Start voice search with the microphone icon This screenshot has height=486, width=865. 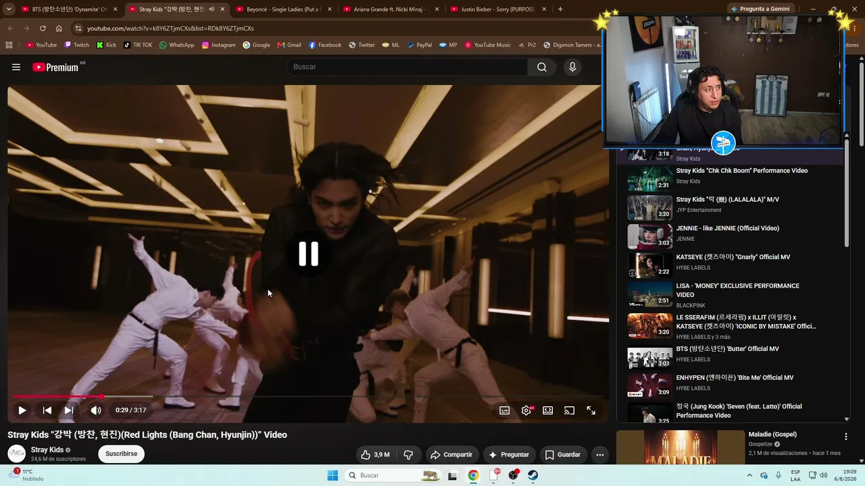tap(572, 67)
